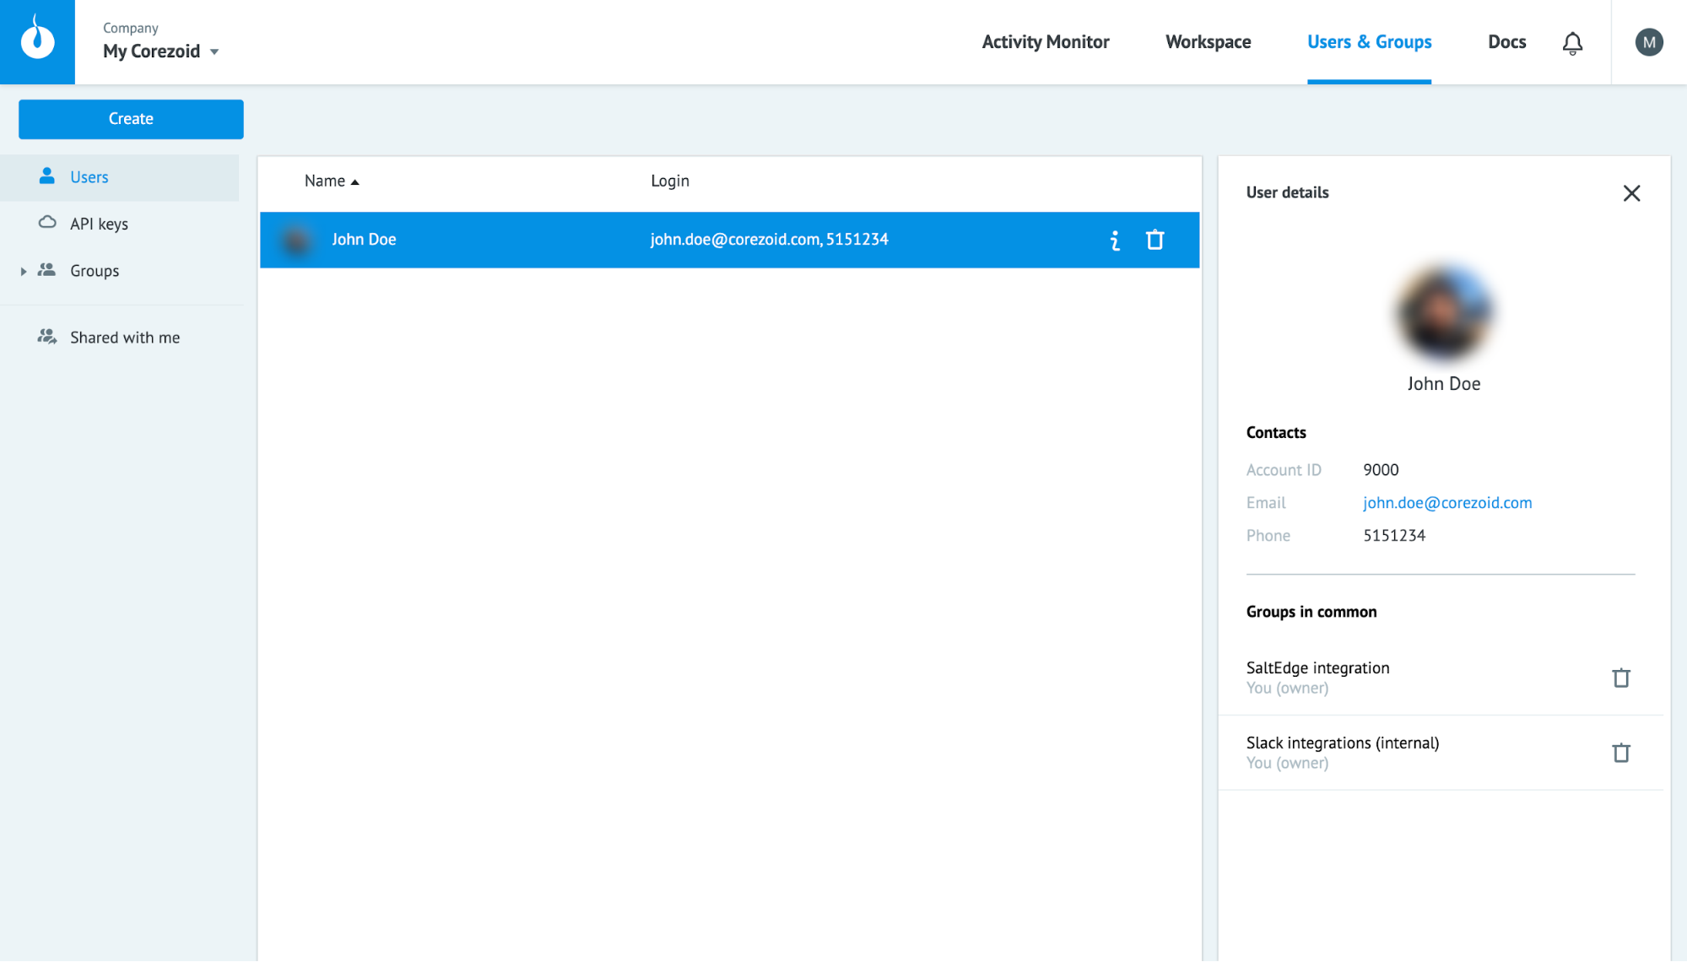Click the delete icon for SaltEdge integration
Image resolution: width=1687 pixels, height=962 pixels.
[x=1619, y=677]
